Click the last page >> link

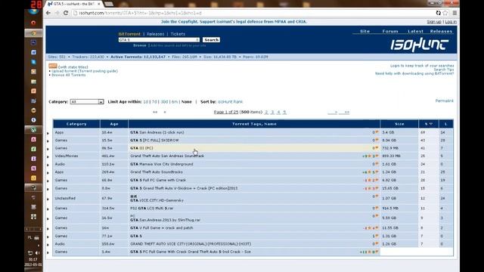pos(346,113)
